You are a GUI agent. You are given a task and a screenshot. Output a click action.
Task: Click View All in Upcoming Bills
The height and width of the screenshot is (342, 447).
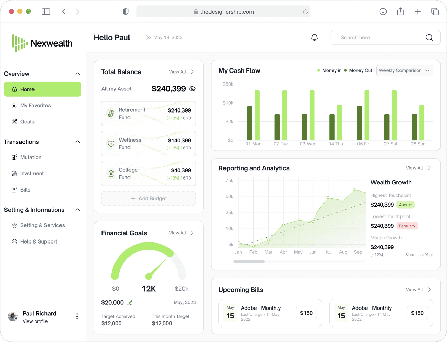414,290
